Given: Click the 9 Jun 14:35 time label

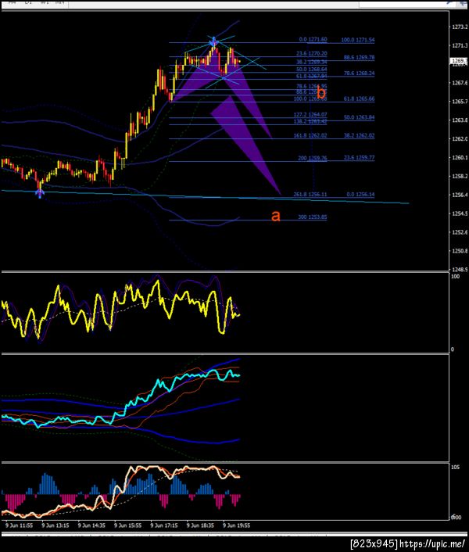Looking at the screenshot, I should (x=91, y=525).
